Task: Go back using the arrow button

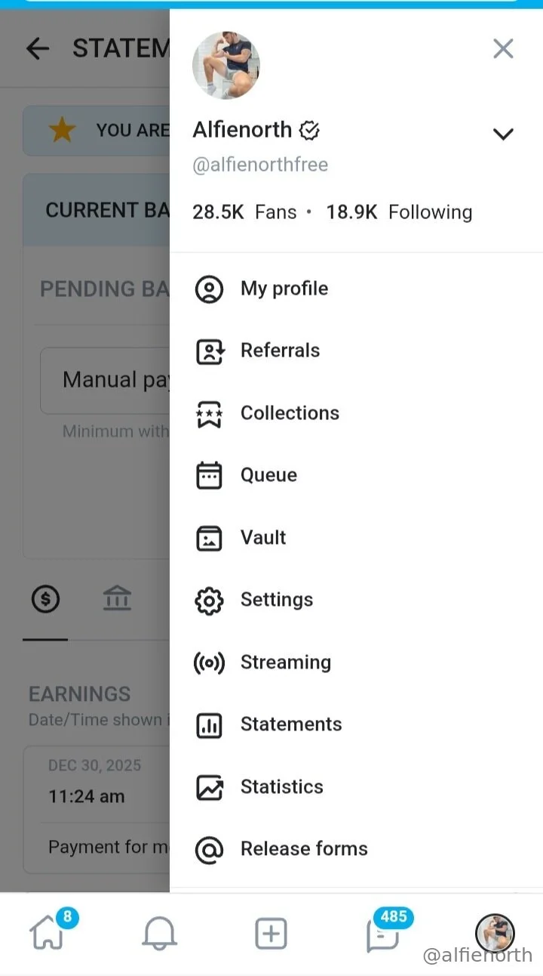Action: (x=38, y=49)
